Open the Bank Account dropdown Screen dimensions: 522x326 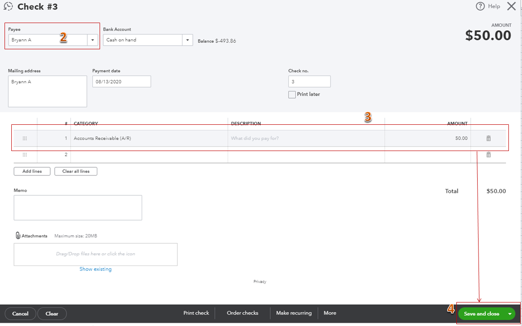click(x=187, y=40)
